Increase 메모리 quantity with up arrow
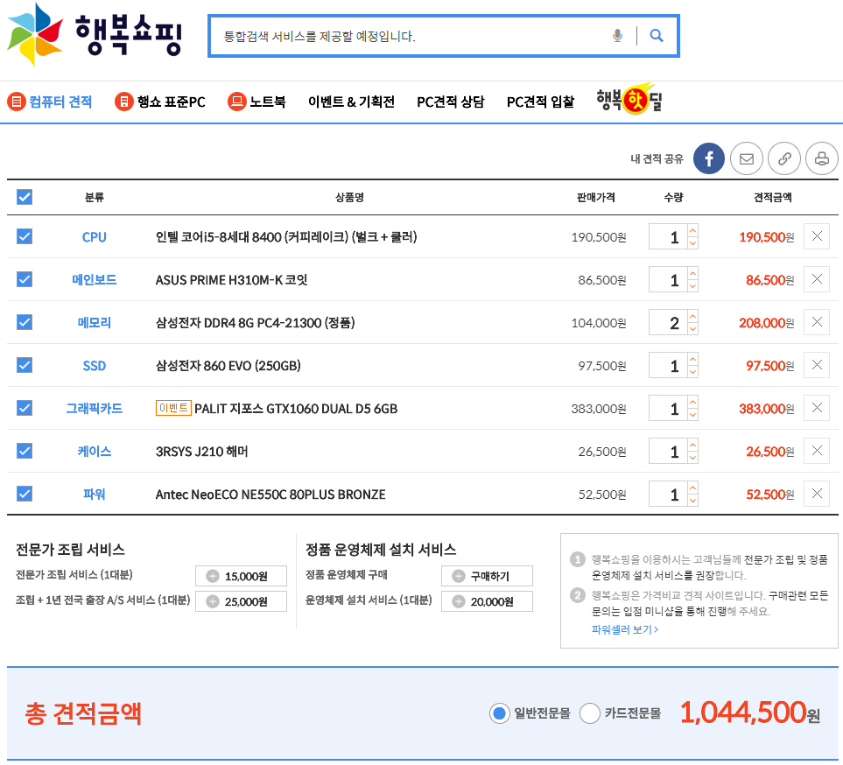843x765 pixels. (x=693, y=316)
